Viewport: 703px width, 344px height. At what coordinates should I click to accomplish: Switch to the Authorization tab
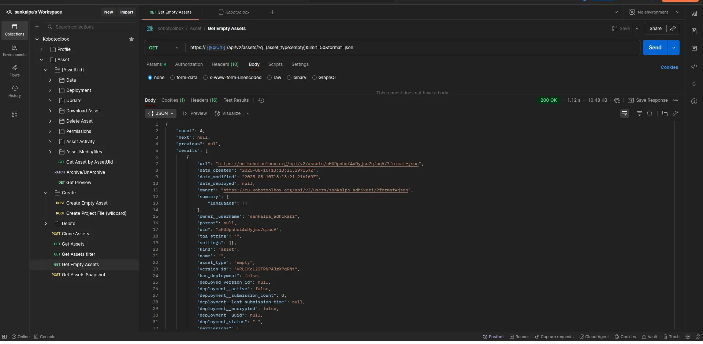[x=189, y=64]
